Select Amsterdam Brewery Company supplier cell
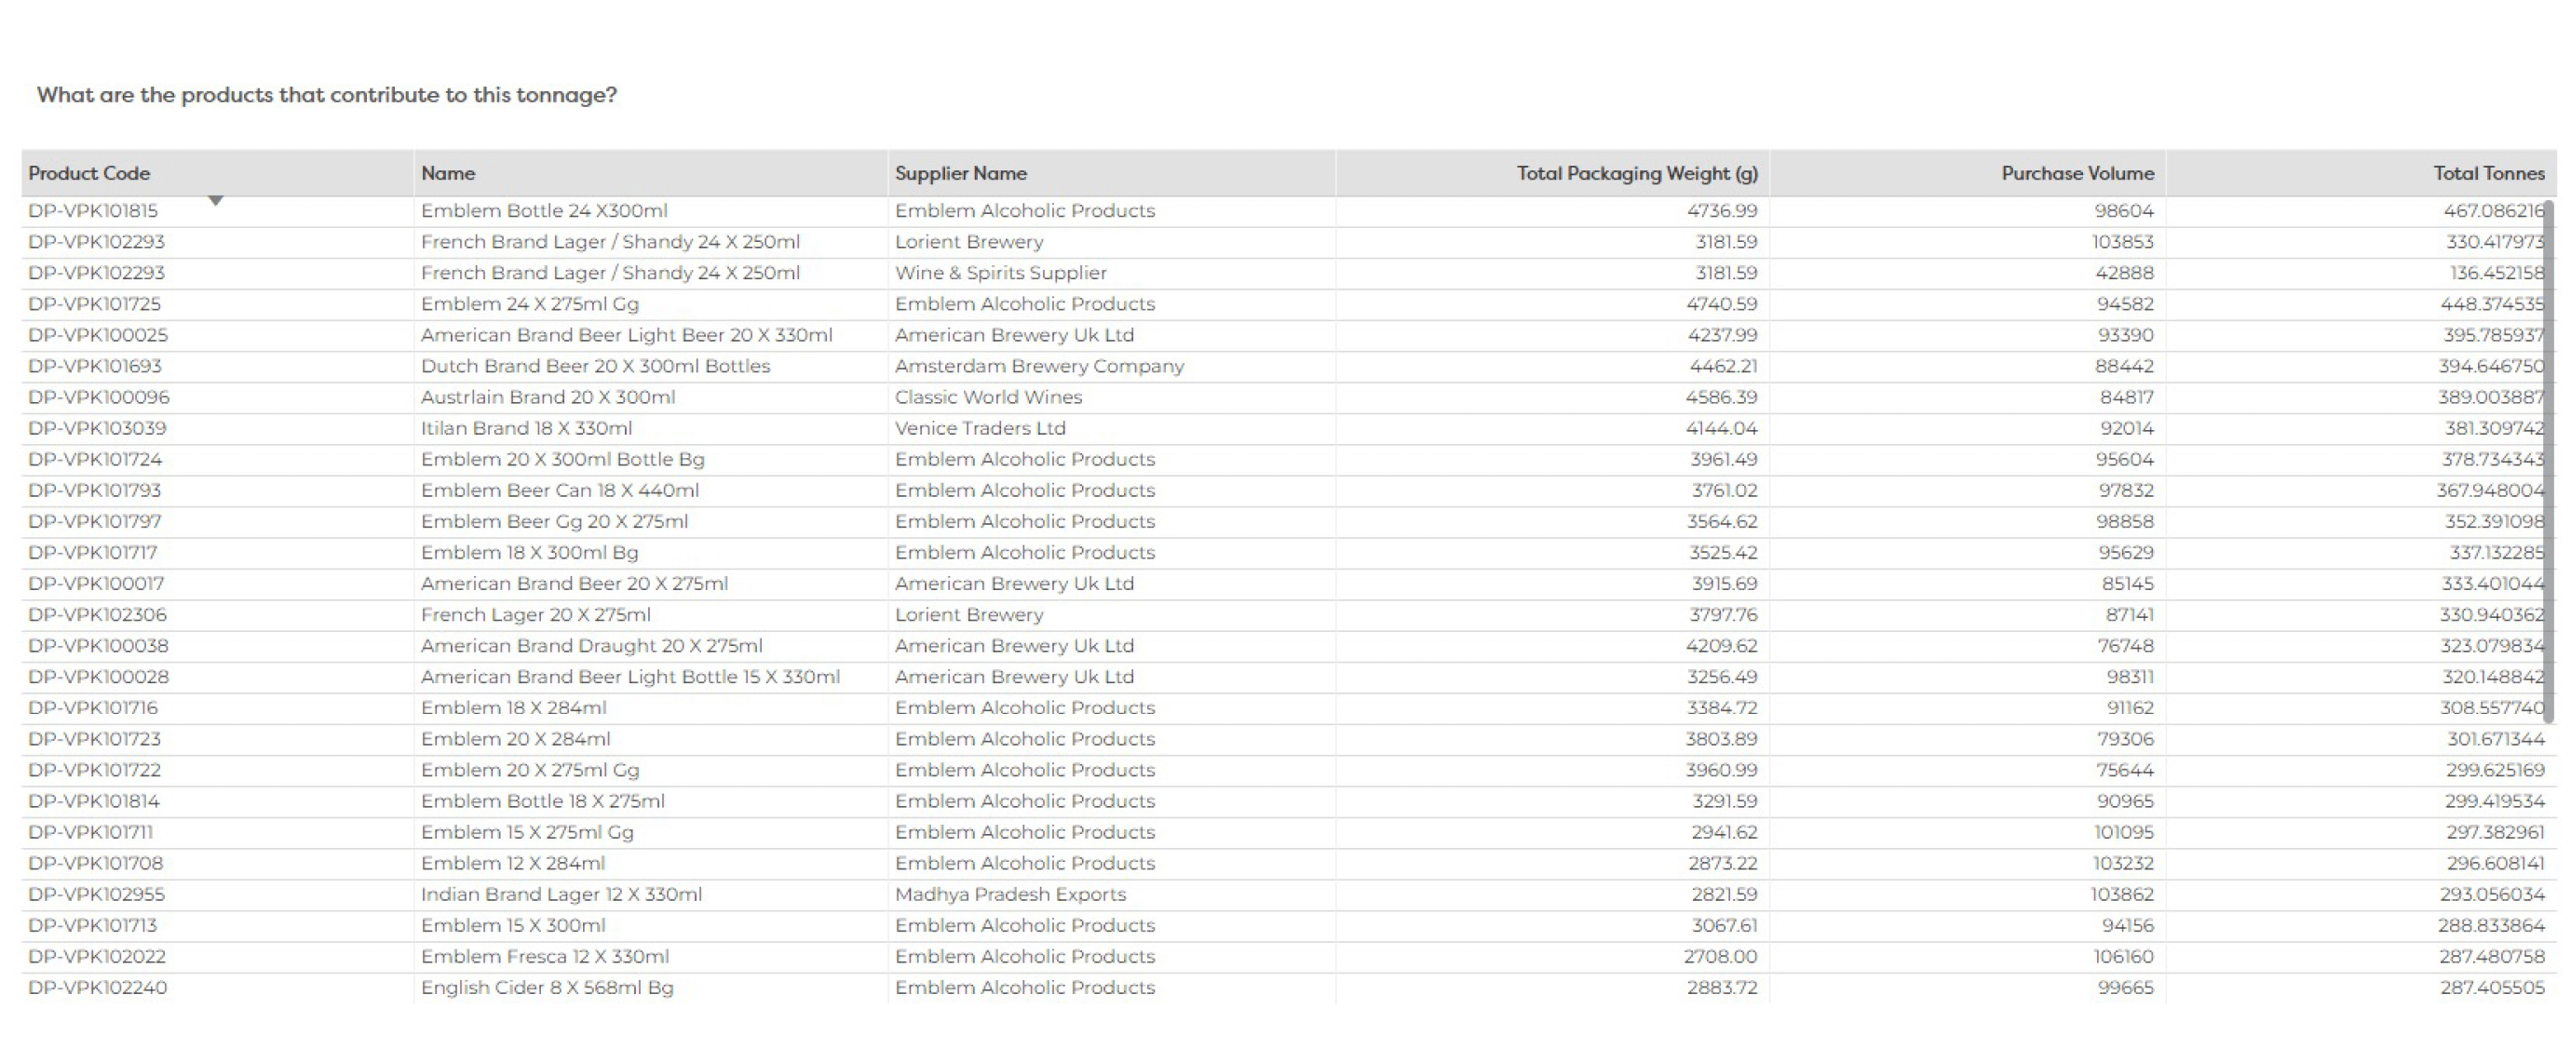This screenshot has width=2571, height=1062. point(1039,366)
